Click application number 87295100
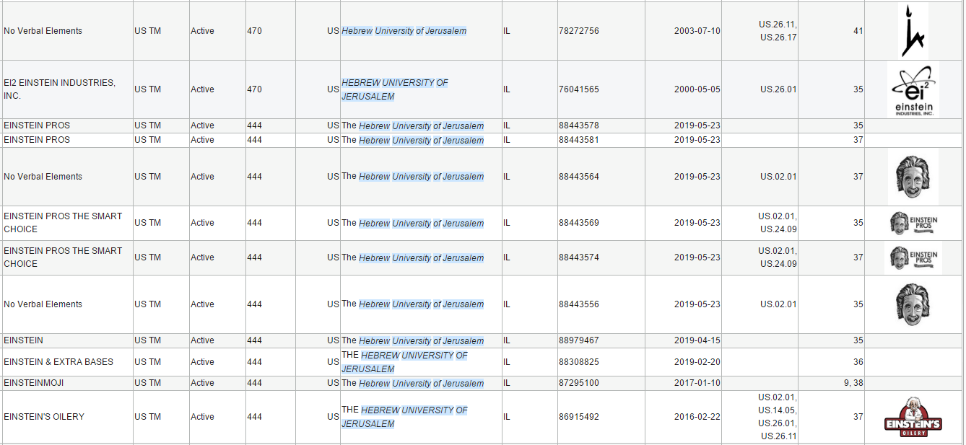Screen dimensions: 966x445 click(x=579, y=383)
